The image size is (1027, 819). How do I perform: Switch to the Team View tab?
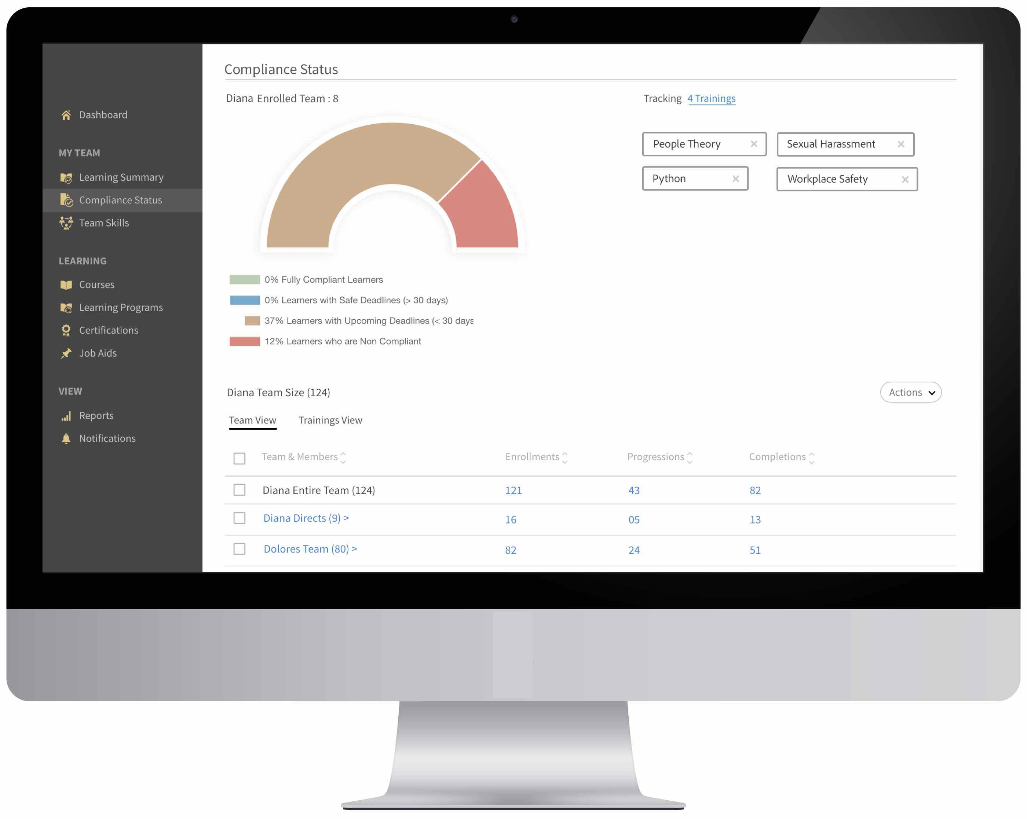click(x=252, y=420)
